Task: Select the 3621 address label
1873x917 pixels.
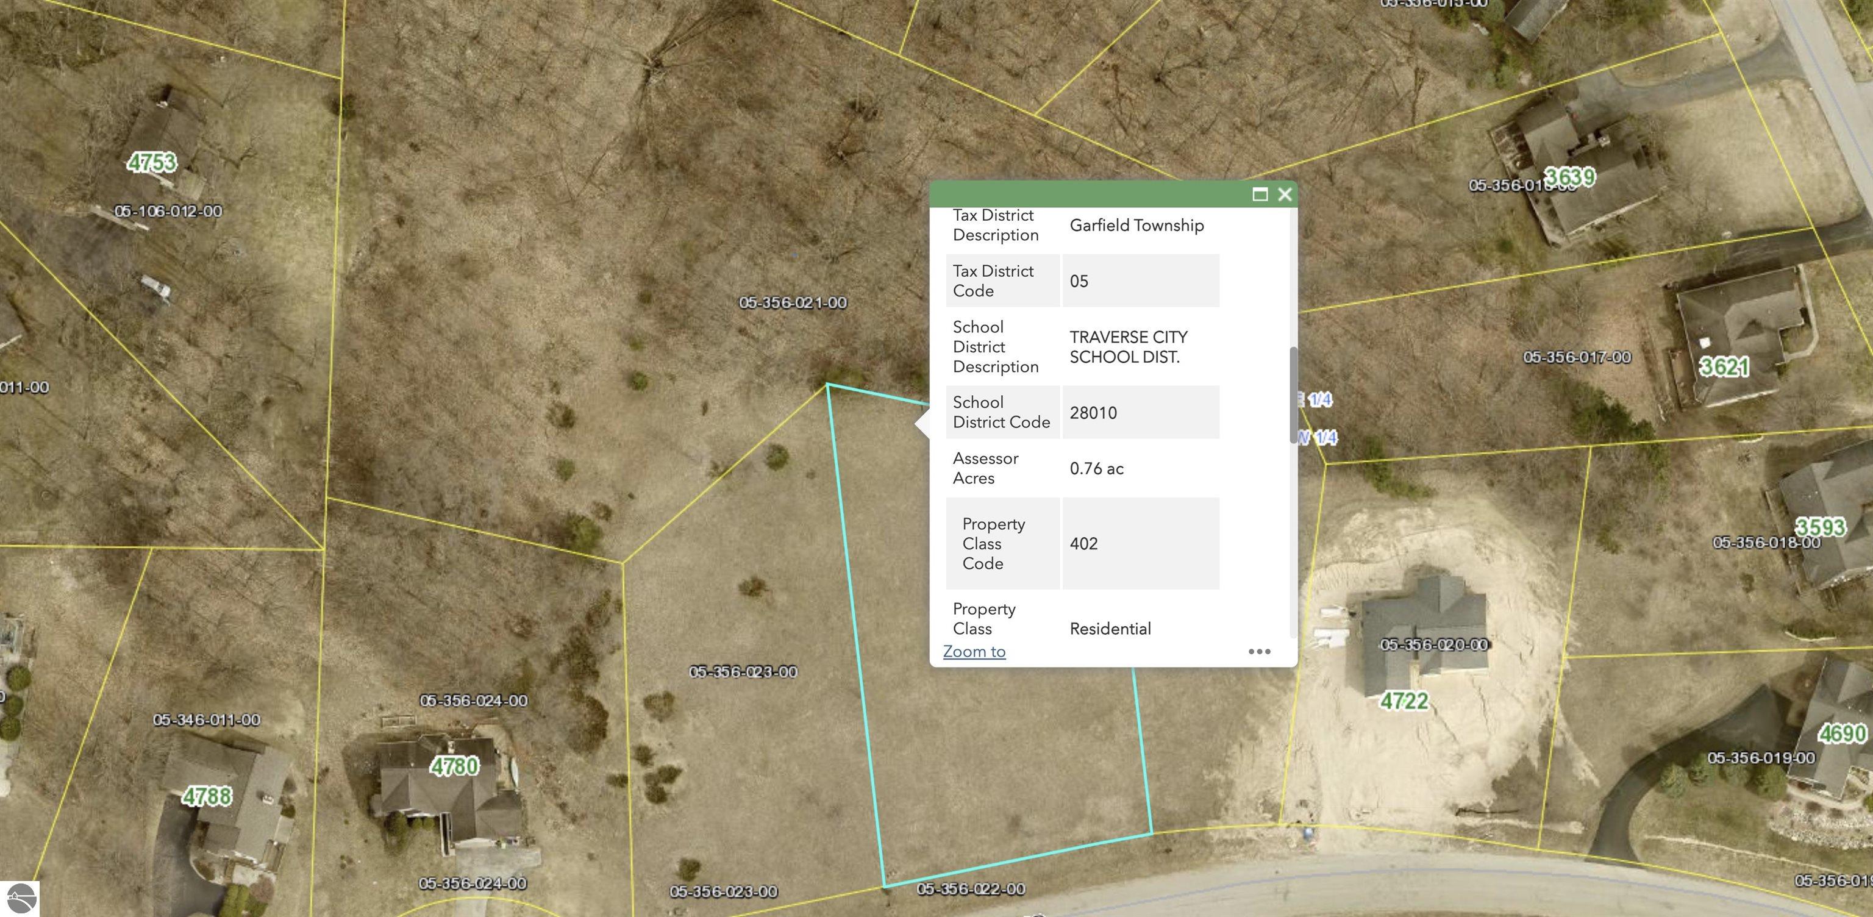Action: point(1724,366)
